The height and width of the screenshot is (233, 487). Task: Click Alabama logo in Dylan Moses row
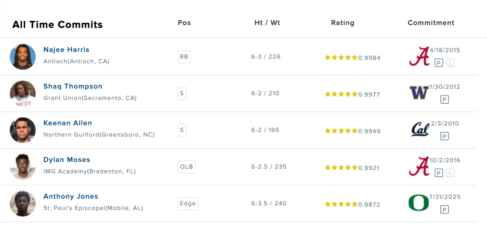pos(419,166)
